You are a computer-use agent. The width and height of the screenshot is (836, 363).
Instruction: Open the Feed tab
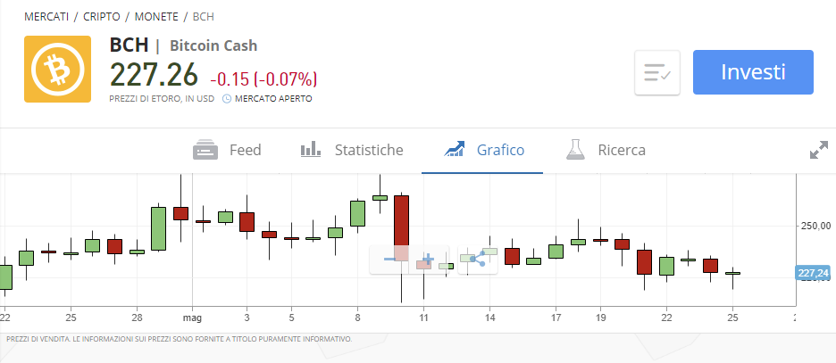227,150
